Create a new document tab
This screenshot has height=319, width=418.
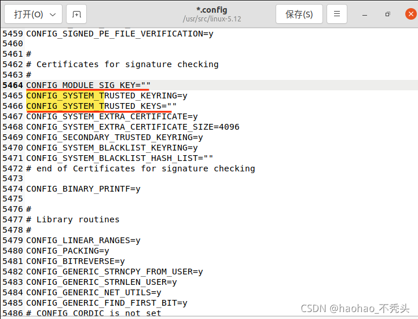coord(77,14)
